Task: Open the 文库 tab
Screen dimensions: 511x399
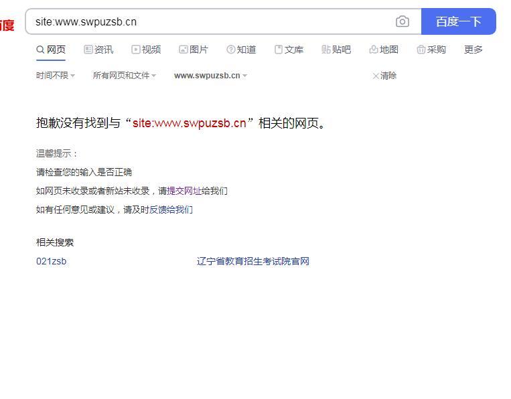Action: [289, 50]
